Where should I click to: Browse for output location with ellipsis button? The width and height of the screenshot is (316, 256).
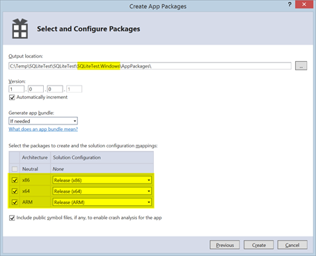tap(301, 66)
